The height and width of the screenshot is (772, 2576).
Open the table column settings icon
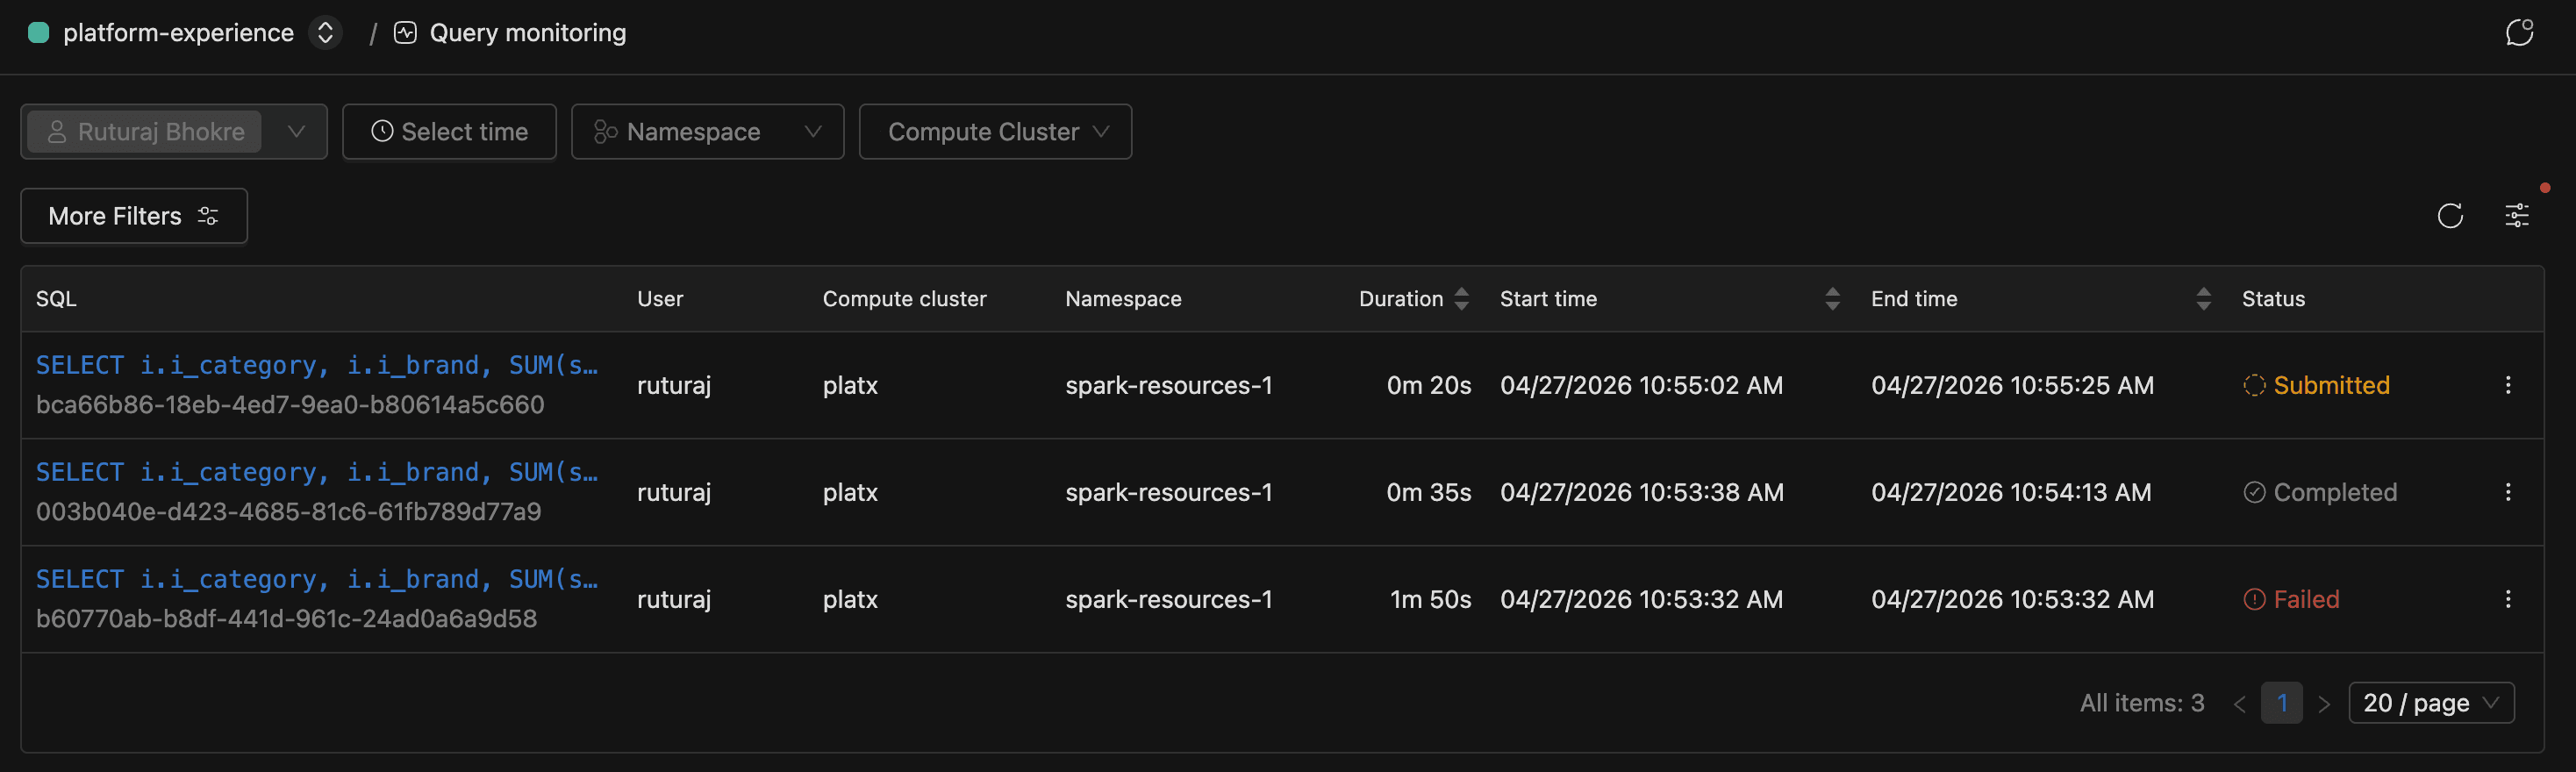[x=2516, y=216]
